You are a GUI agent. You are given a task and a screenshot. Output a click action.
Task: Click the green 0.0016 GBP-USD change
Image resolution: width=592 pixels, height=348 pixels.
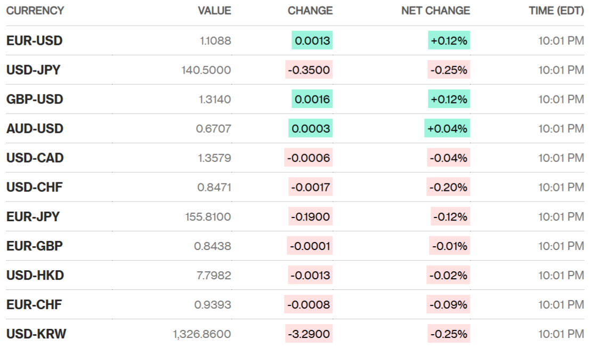tap(312, 99)
